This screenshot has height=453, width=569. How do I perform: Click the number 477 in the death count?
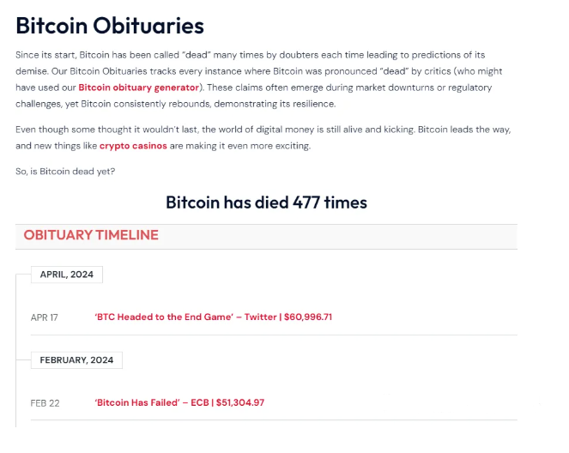[x=306, y=202]
